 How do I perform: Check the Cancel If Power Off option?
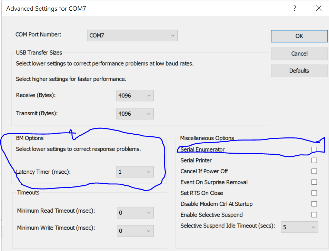coord(314,171)
